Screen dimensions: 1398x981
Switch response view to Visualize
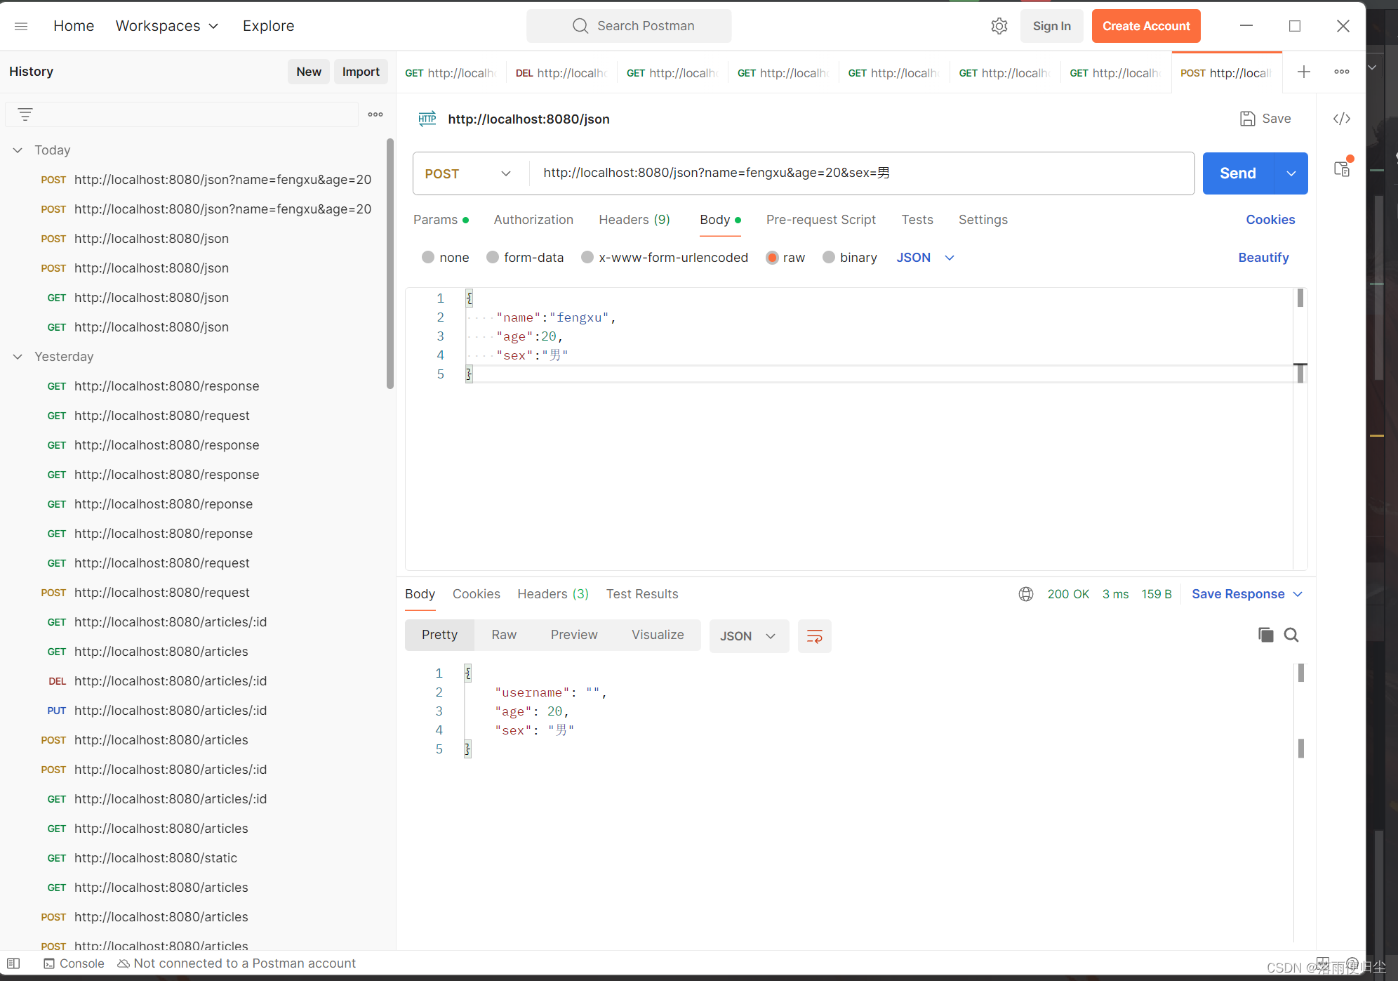point(658,635)
